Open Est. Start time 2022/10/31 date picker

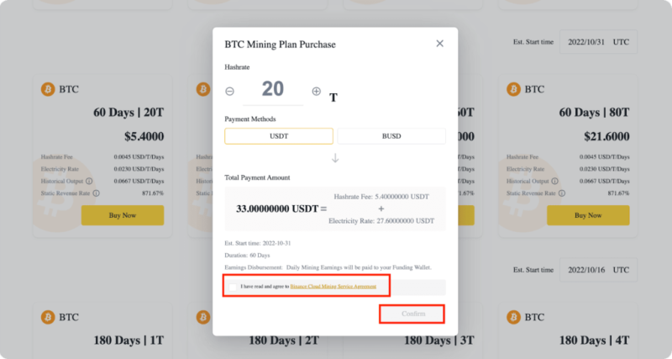click(x=598, y=42)
